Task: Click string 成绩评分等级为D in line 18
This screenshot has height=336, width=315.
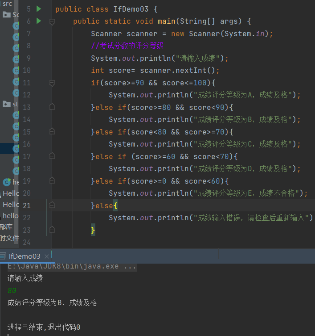Action: pyautogui.click(x=225, y=169)
